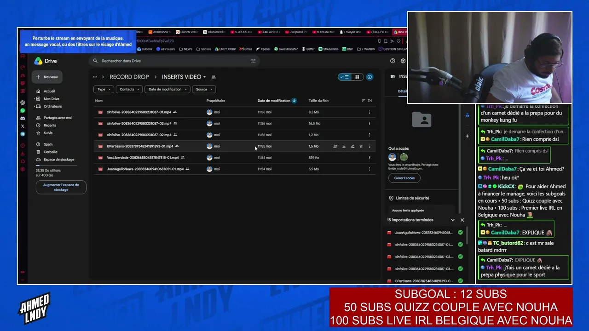Open Corbeille trash
This screenshot has width=589, height=331.
point(51,152)
